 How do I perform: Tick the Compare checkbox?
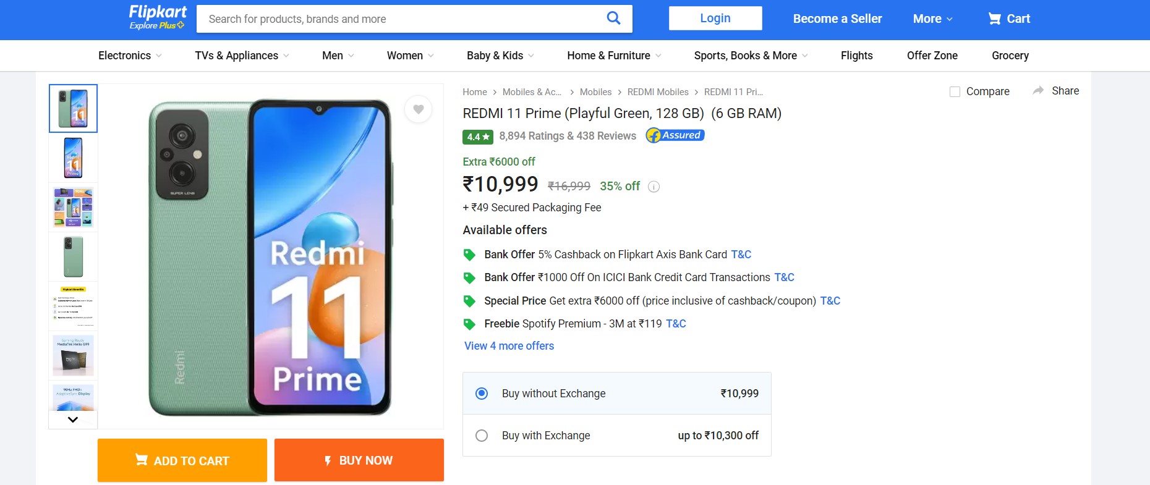coord(955,91)
